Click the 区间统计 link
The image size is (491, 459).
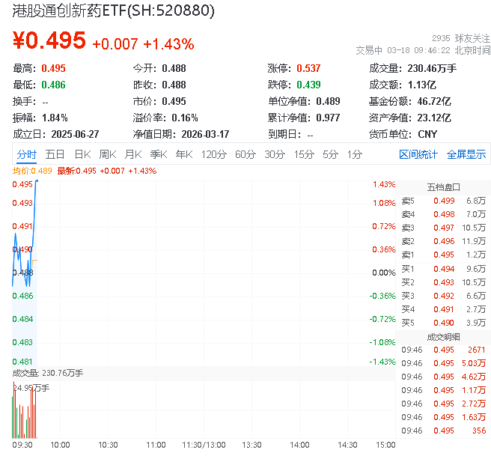click(x=418, y=154)
